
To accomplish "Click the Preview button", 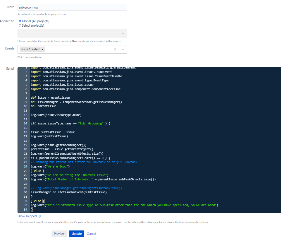I will [59, 234].
